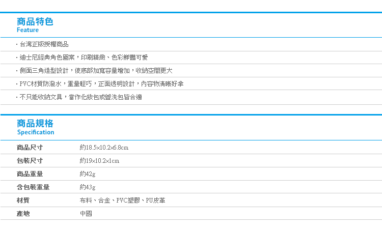382x229 pixels.
Task: Click the Feature subtitle text
Action: pyautogui.click(x=28, y=30)
